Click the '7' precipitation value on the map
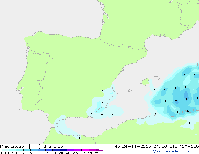 pos(187,99)
